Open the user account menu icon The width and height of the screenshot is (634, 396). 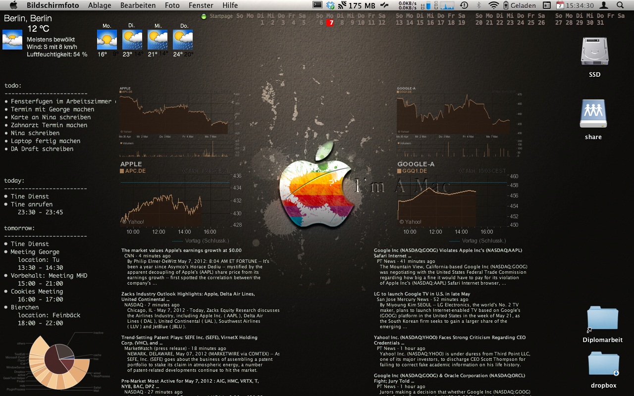(x=603, y=5)
